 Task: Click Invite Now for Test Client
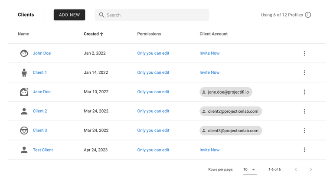click(209, 150)
